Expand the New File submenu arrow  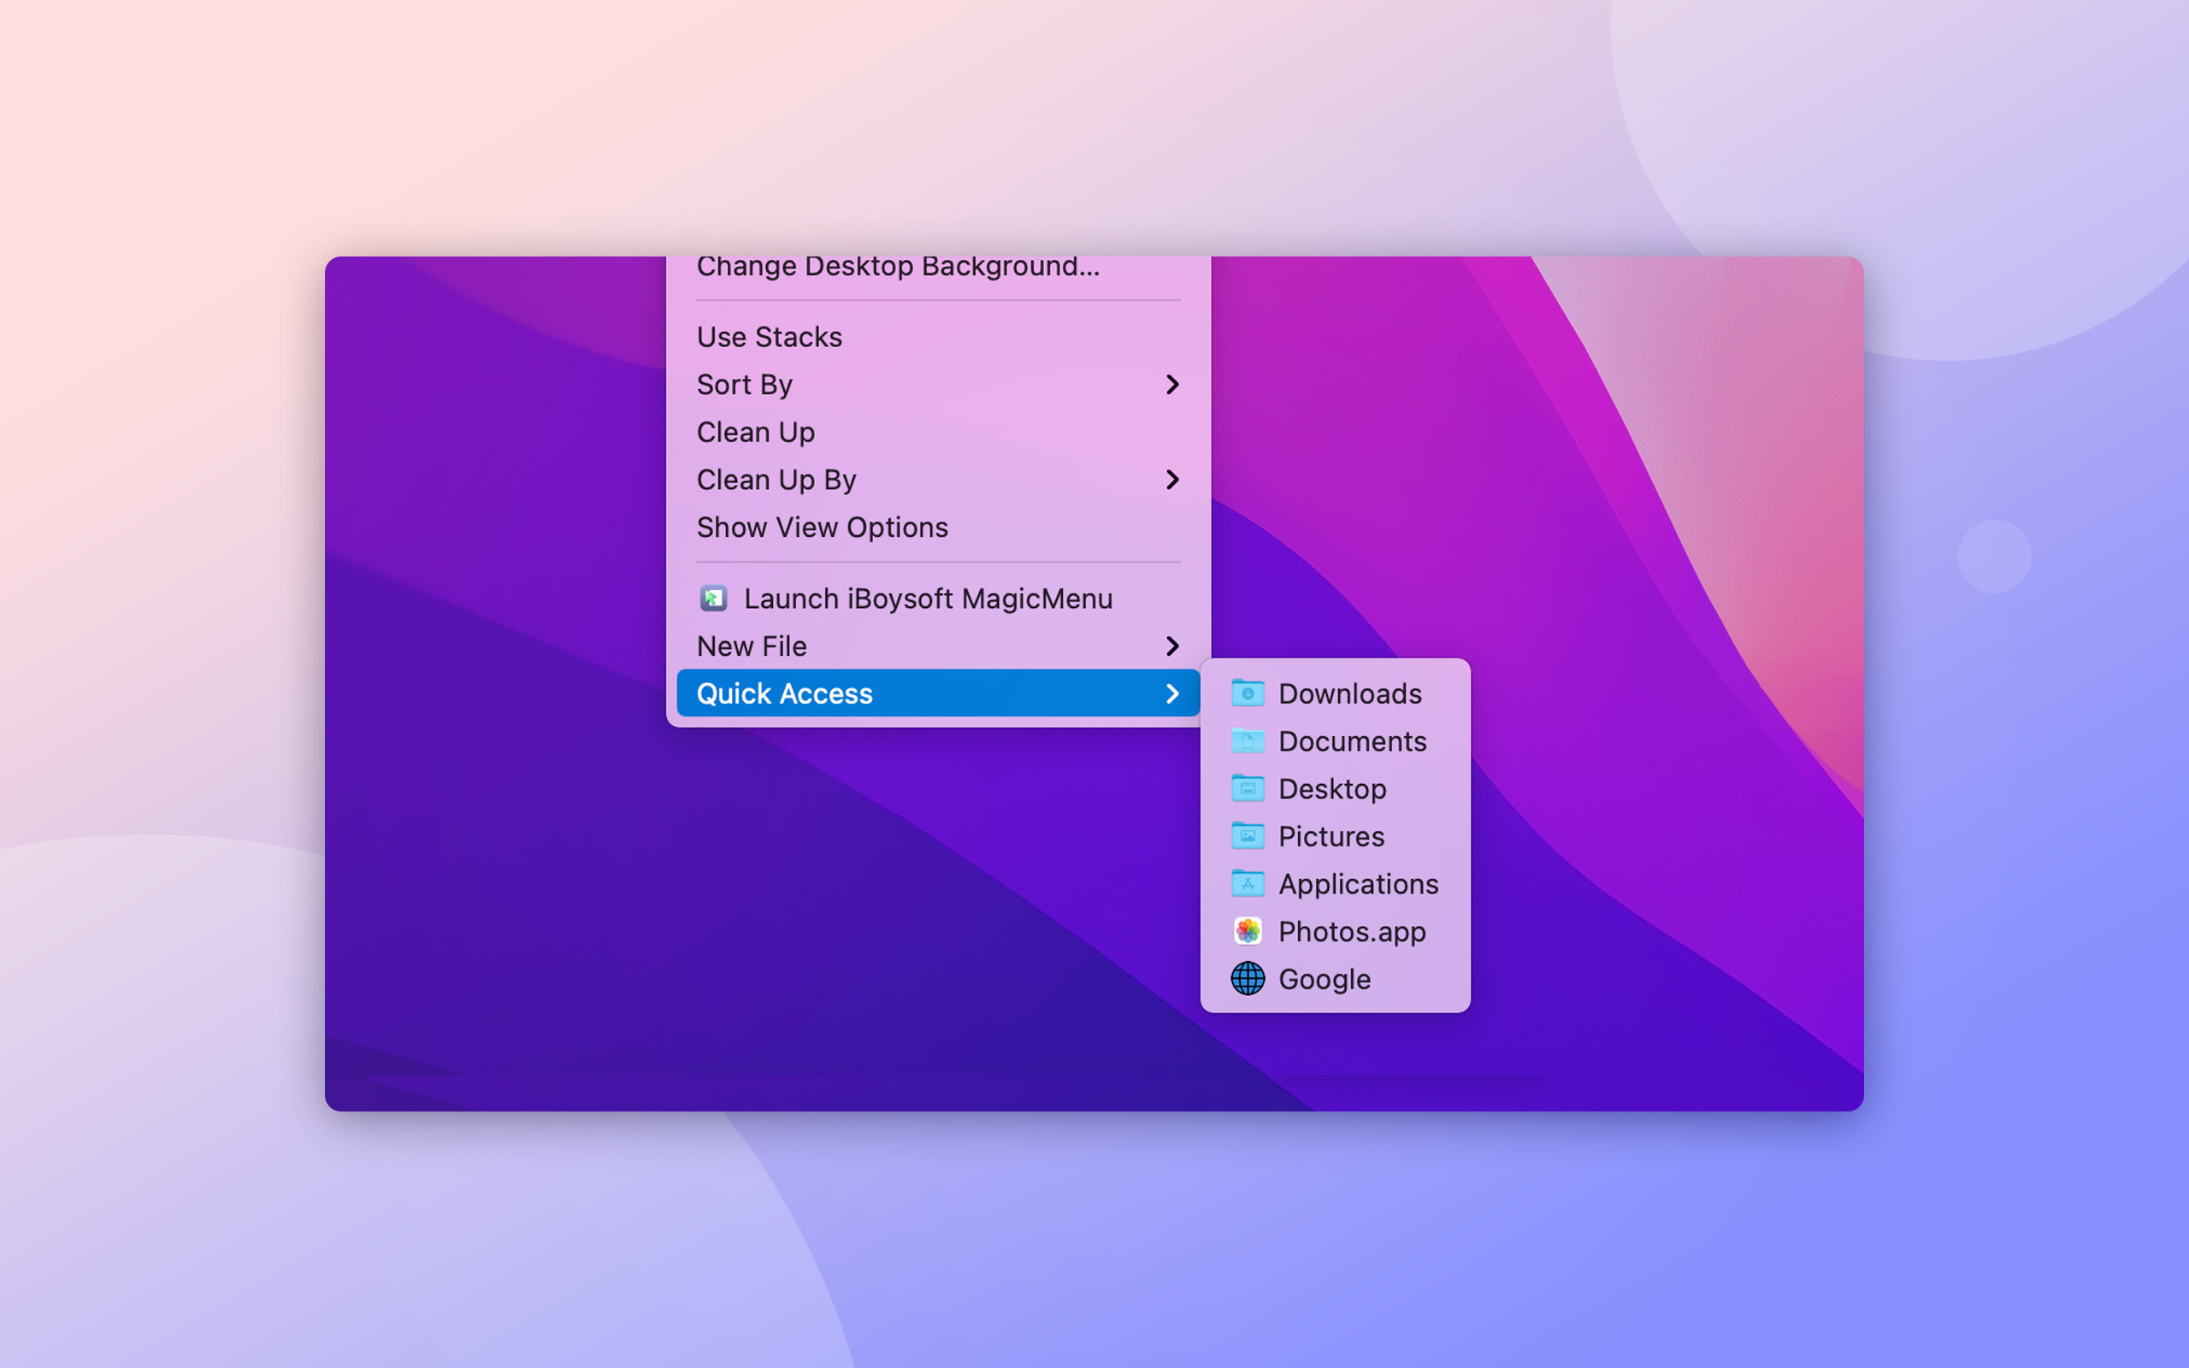(x=1172, y=646)
